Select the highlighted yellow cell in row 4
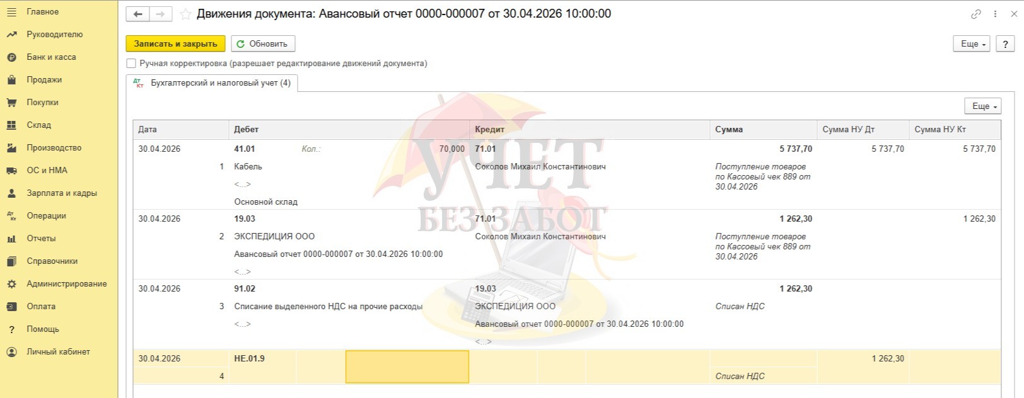1024x398 pixels. click(407, 367)
